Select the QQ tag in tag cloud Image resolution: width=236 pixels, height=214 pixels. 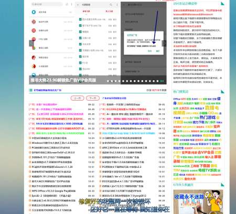pyautogui.click(x=211, y=113)
